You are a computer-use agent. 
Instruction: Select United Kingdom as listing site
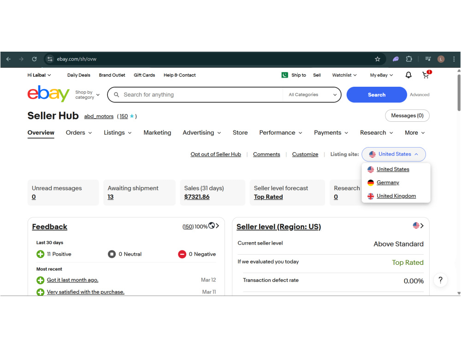(396, 196)
